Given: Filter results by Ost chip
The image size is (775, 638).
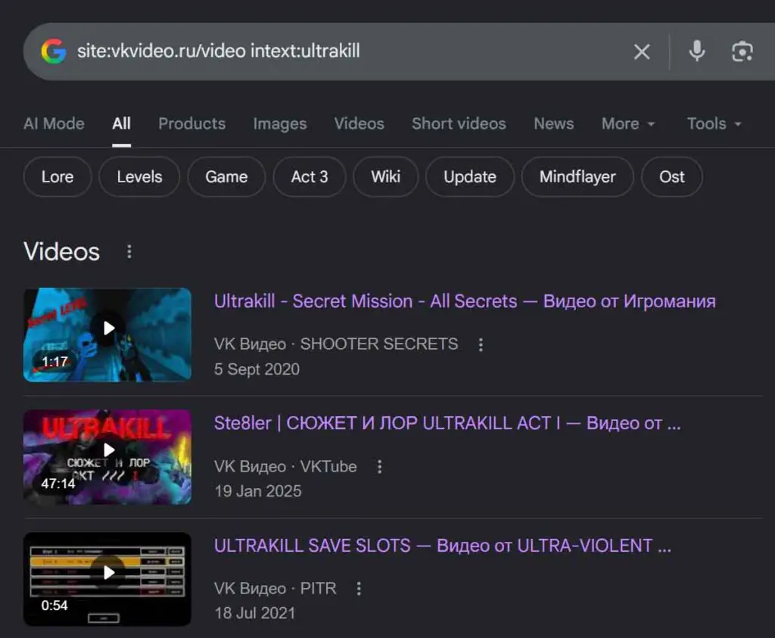Looking at the screenshot, I should tap(672, 177).
